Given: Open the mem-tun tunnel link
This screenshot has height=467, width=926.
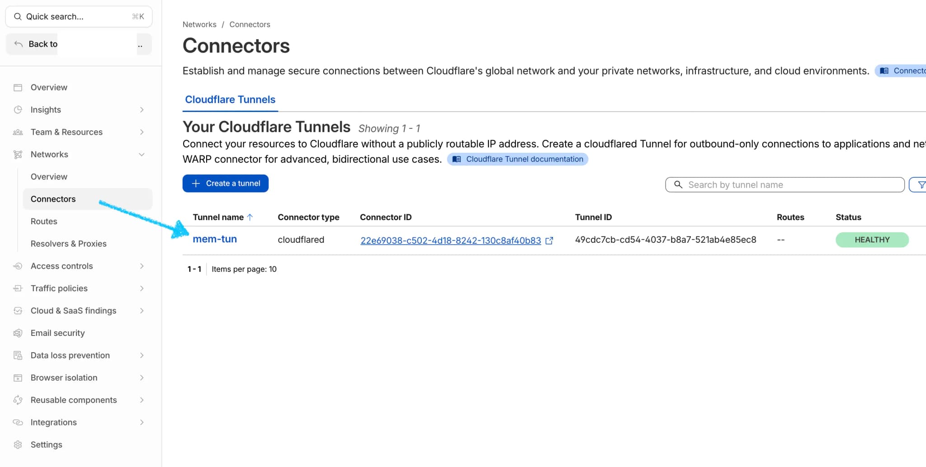Looking at the screenshot, I should (215, 239).
